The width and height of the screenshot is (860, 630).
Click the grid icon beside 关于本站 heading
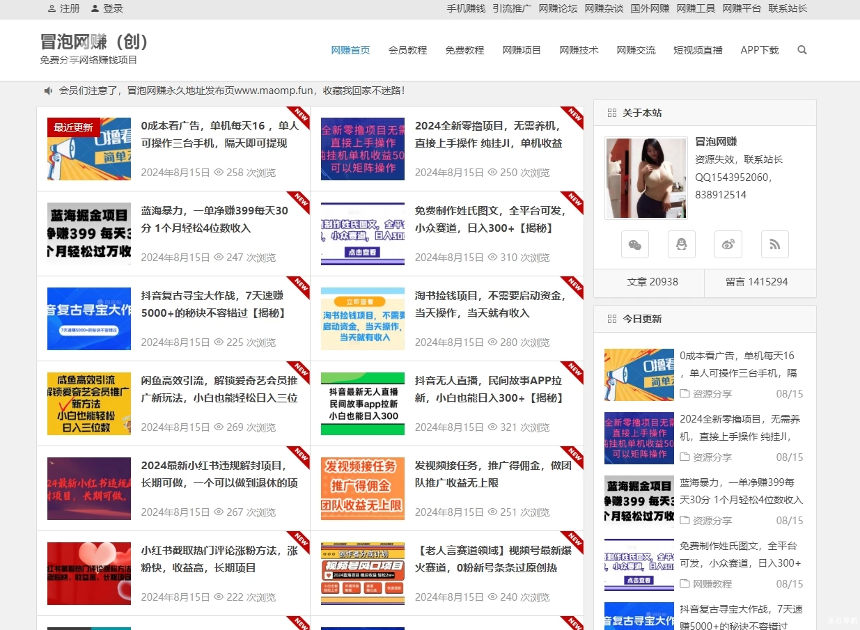click(x=611, y=112)
